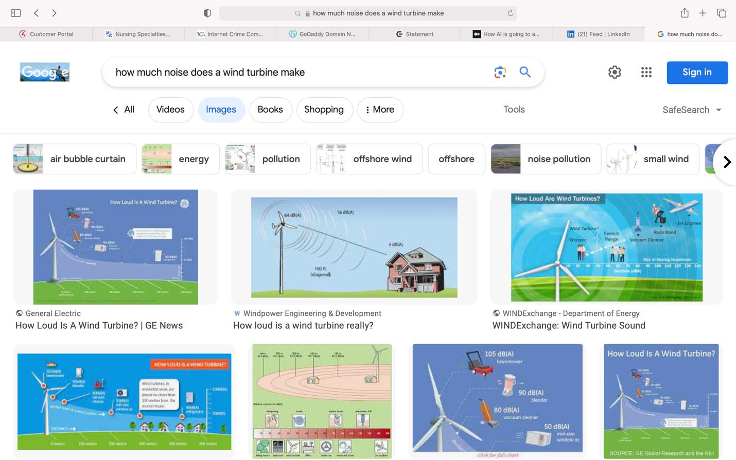Expand the More filters menu
Screen dimensions: 736x460
click(380, 110)
